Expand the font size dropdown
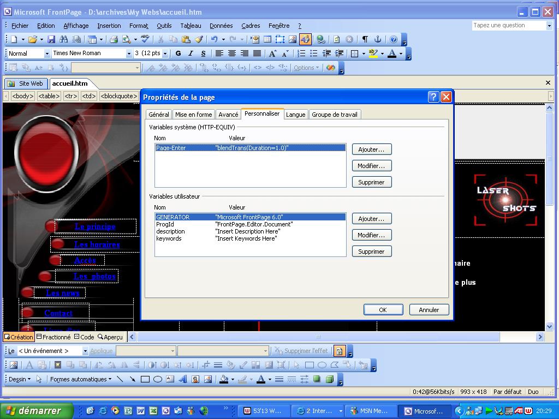Image resolution: width=559 pixels, height=419 pixels. click(x=165, y=53)
